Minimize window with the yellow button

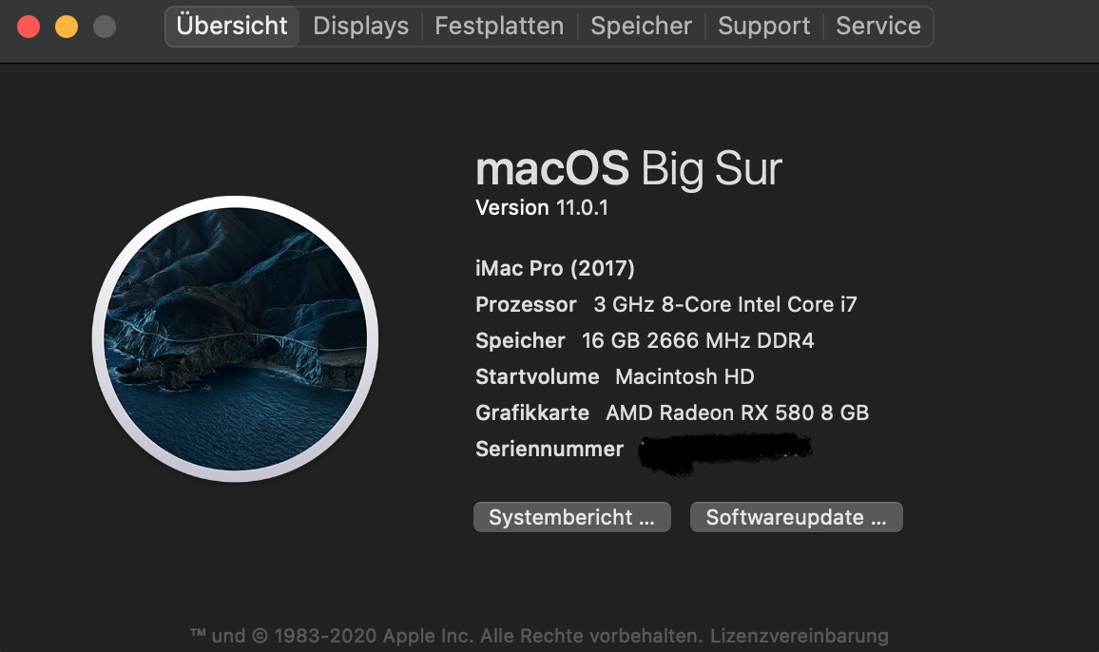click(x=67, y=27)
